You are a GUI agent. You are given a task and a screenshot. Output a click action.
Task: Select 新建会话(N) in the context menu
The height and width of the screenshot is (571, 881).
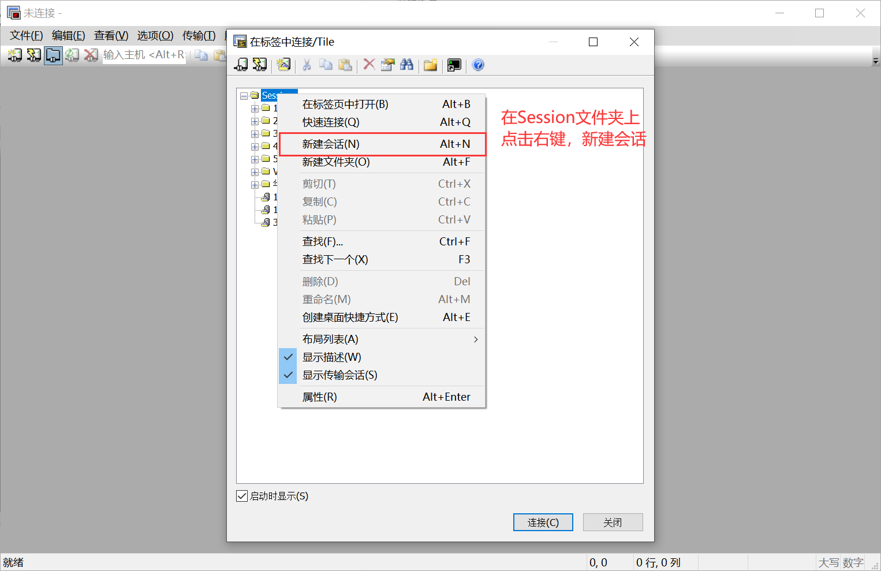(x=382, y=144)
